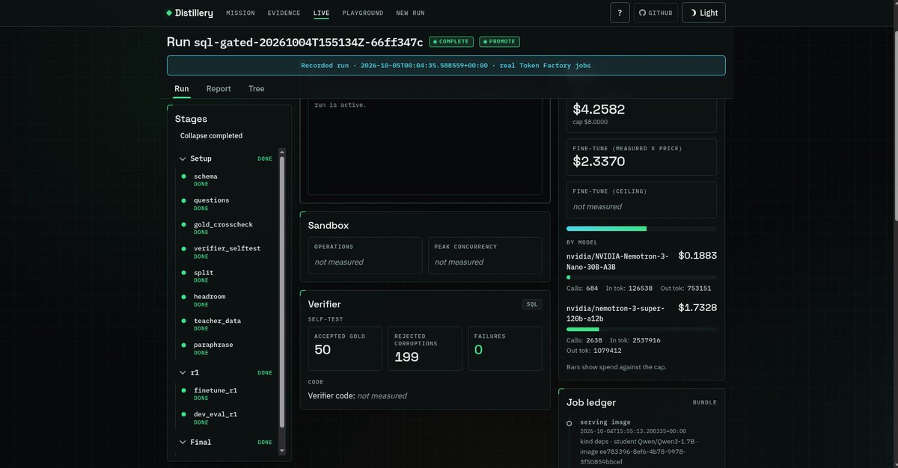Click nvidia/NVIDIA-Nemotron-3-Nano-30B-A3B model name
898x468 pixels.
[618, 261]
